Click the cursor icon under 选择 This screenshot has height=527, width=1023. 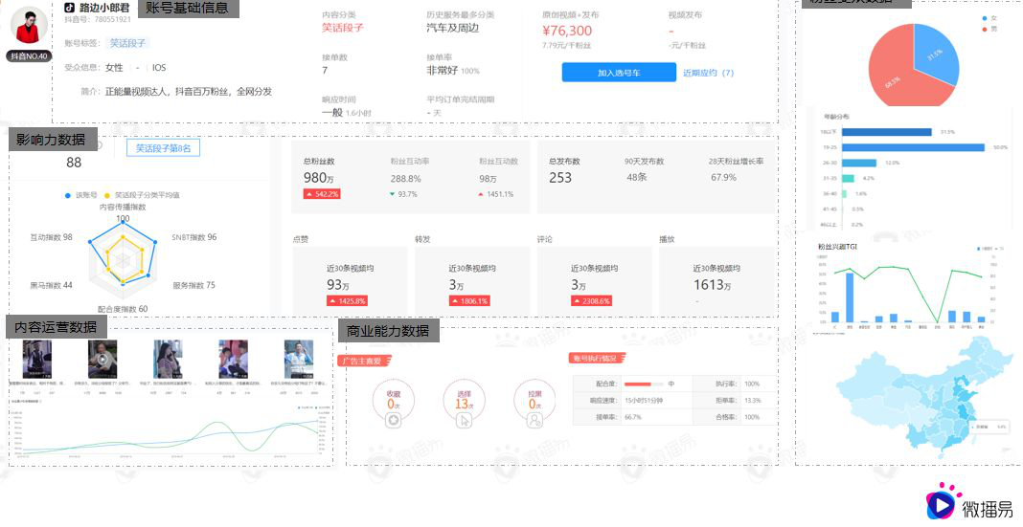tap(462, 420)
